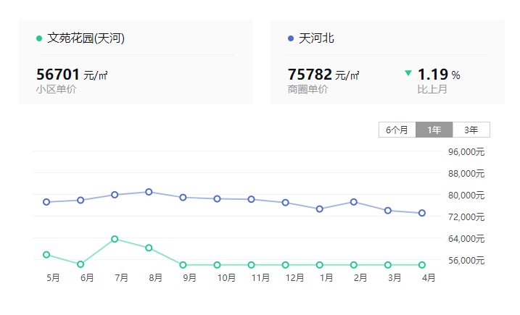Click the 小区单价 label
The width and height of the screenshot is (520, 315).
pyautogui.click(x=57, y=89)
